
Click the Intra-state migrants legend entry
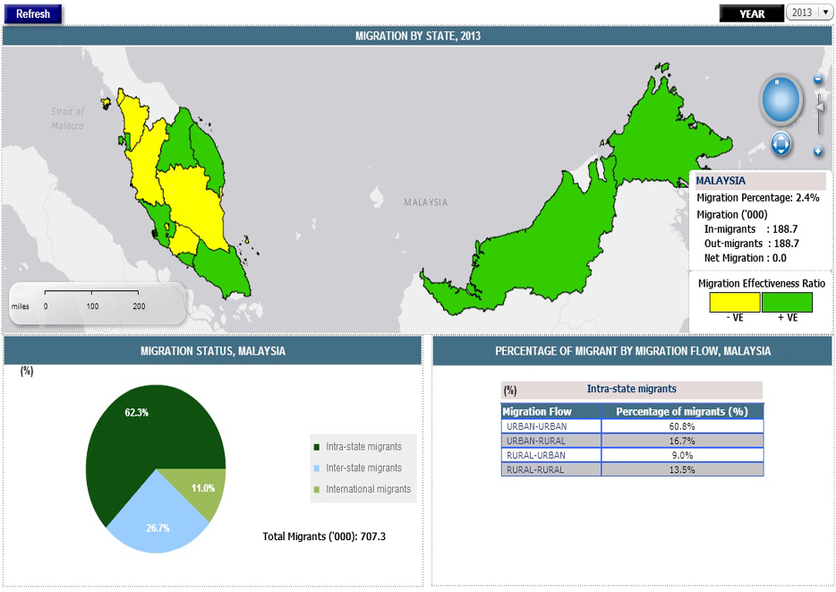tap(358, 447)
